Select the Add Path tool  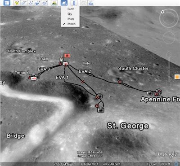(31, 3)
